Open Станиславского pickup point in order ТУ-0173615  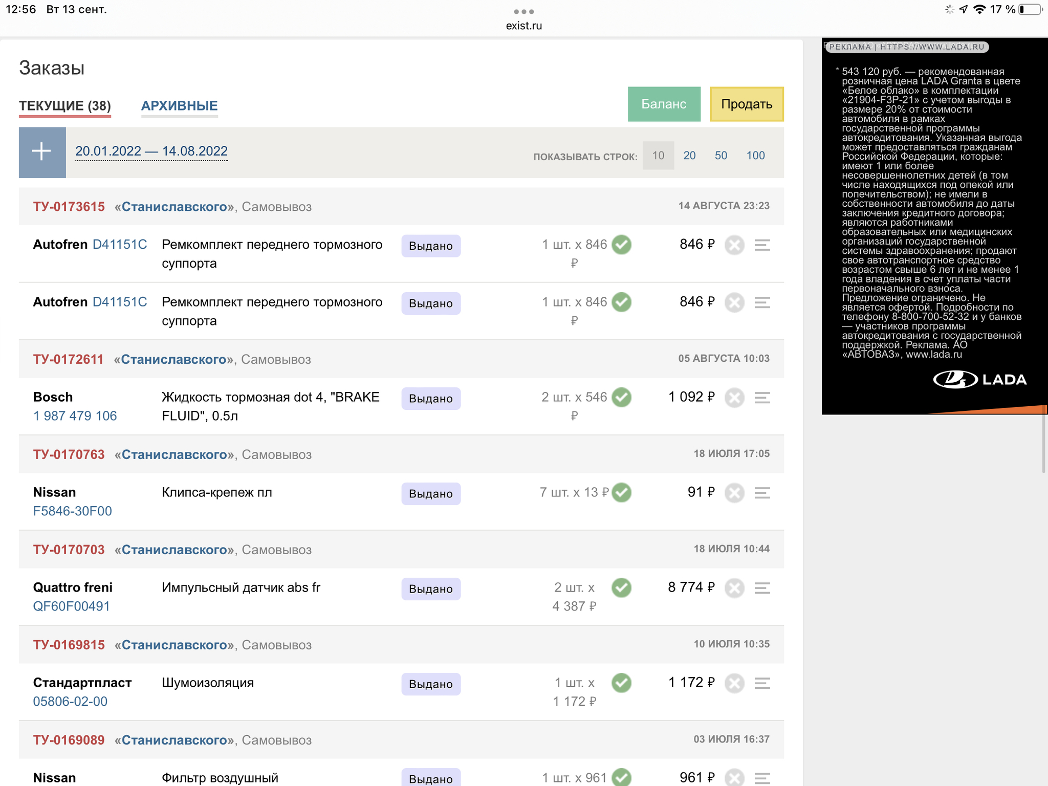click(x=174, y=207)
